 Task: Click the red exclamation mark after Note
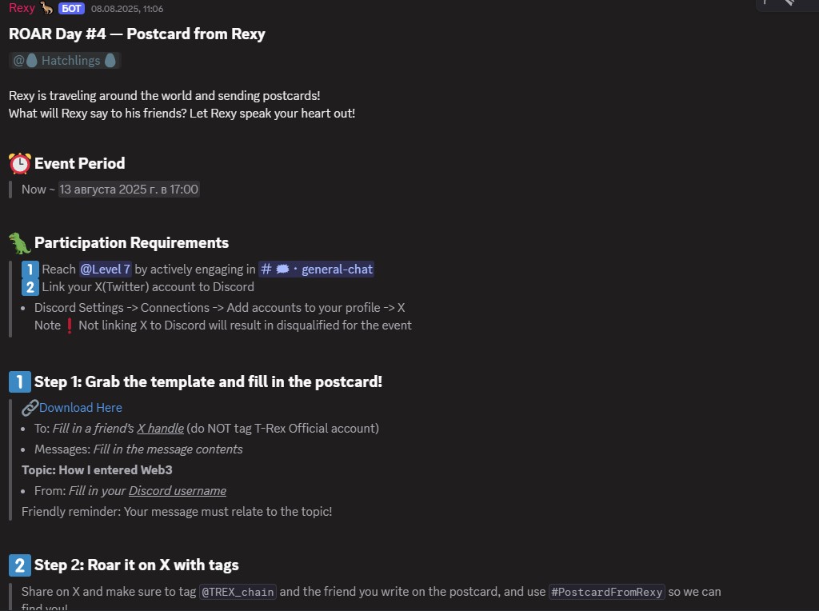click(70, 325)
